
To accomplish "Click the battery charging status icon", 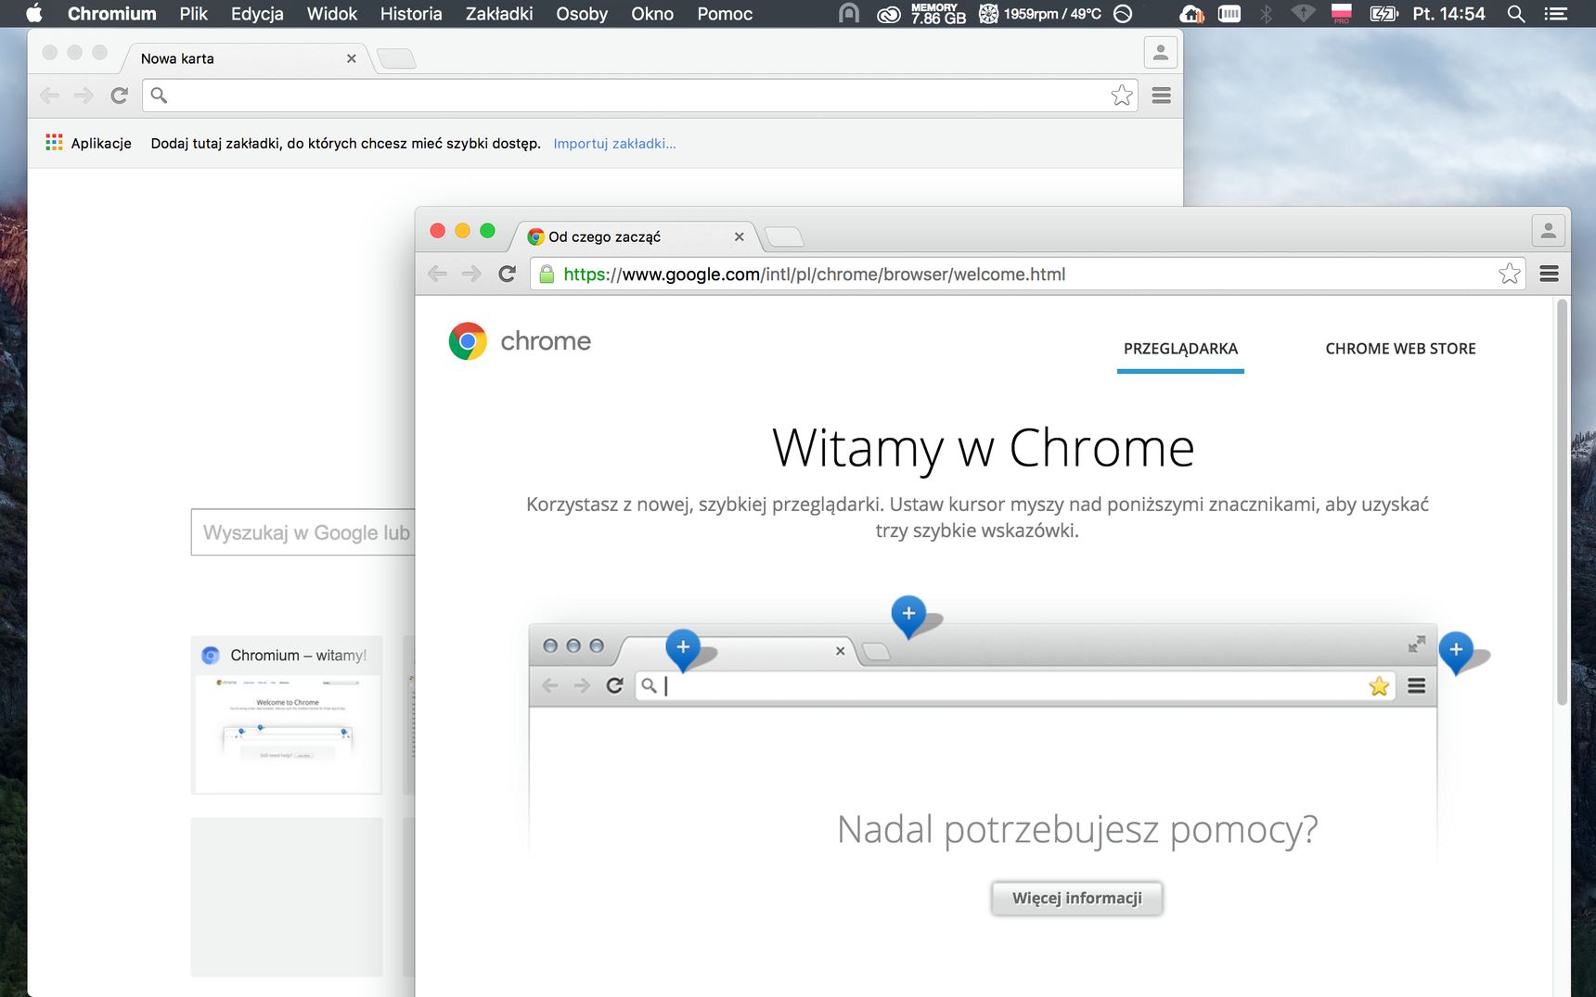I will [1384, 14].
